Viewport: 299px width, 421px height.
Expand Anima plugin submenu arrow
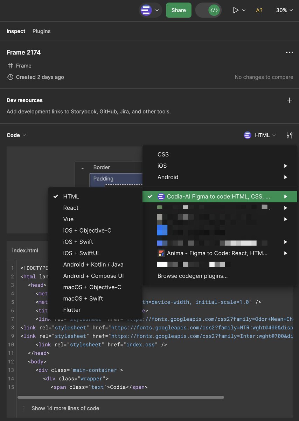[286, 253]
